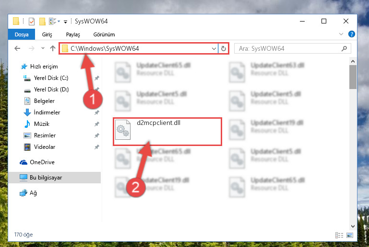Switch to details view icon in status bar

click(339, 235)
